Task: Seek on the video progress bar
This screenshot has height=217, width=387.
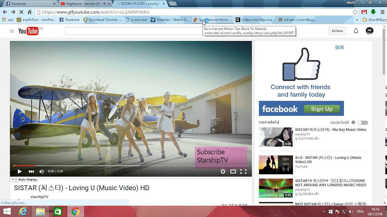Action: [131, 166]
